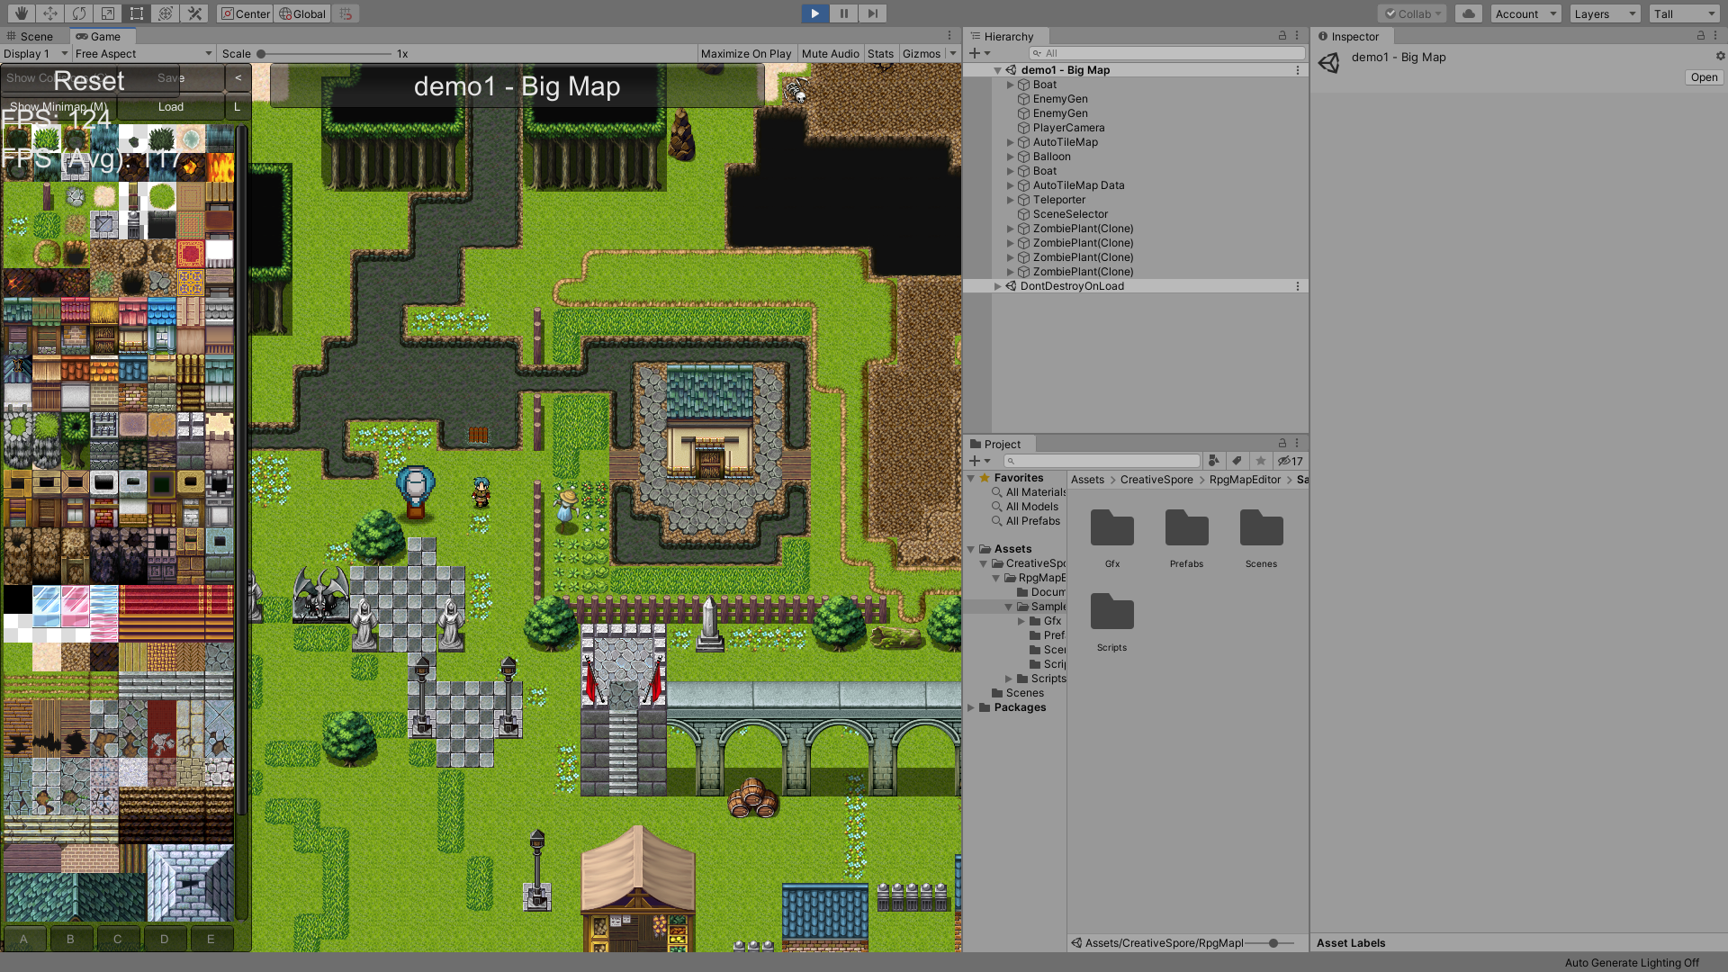The width and height of the screenshot is (1728, 972).
Task: Expand the Balloon object
Action: pyautogui.click(x=1010, y=157)
